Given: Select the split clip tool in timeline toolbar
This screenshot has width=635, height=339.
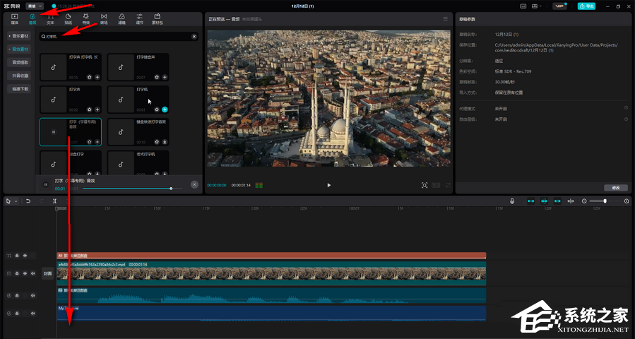Looking at the screenshot, I should click(54, 201).
